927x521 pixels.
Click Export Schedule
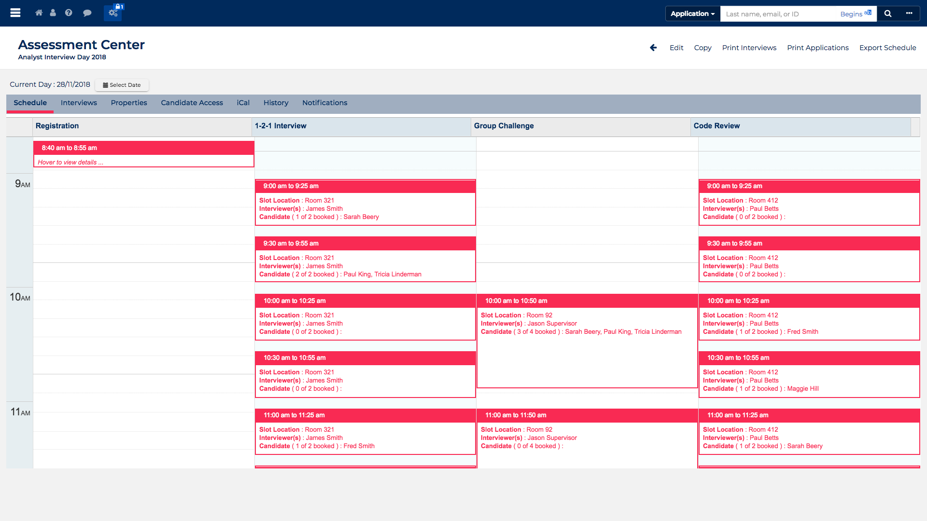[x=888, y=48]
